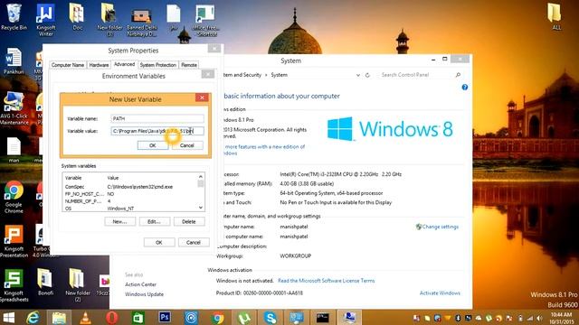579x325 pixels.
Task: Launch VLC media player from taskbar
Action: (x=86, y=317)
